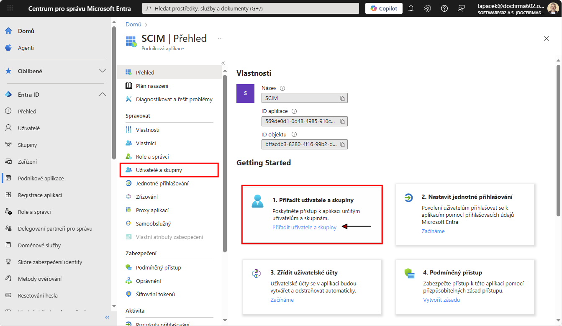Click the Resetování hesla icon
The height and width of the screenshot is (326, 562).
tap(8, 295)
